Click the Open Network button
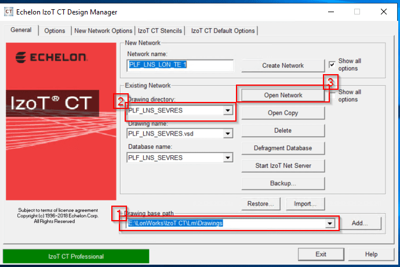The width and height of the screenshot is (400, 267). pyautogui.click(x=282, y=94)
